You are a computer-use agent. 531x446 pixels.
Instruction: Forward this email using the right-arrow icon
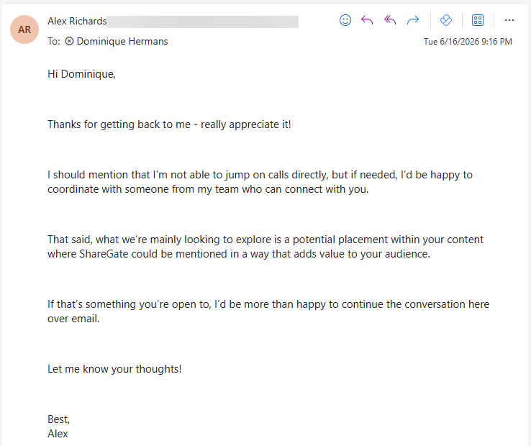413,20
